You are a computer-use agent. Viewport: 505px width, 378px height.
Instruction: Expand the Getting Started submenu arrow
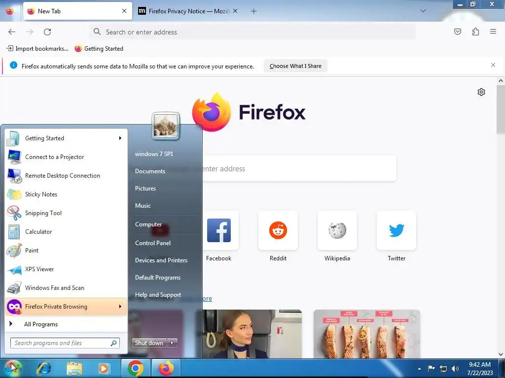coord(120,138)
